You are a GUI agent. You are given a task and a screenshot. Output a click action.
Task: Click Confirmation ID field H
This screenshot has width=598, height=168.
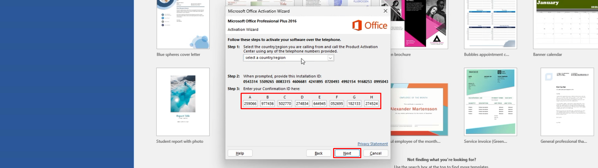[x=372, y=104]
